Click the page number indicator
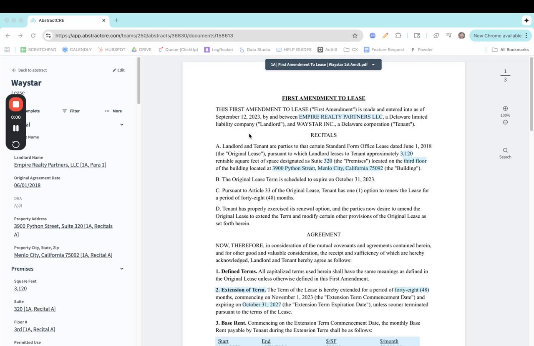Image resolution: width=534 pixels, height=346 pixels. point(505,75)
